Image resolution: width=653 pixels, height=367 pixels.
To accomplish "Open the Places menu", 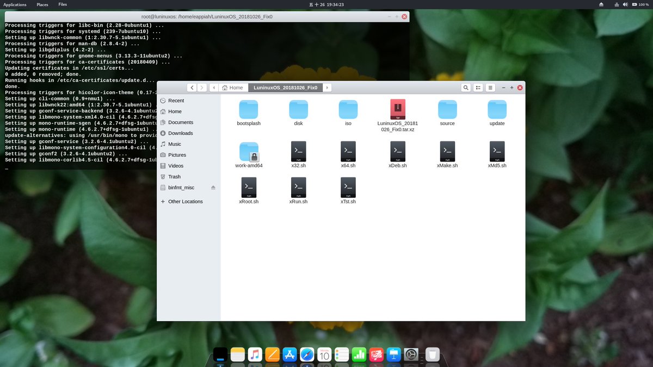I will 42,4.
